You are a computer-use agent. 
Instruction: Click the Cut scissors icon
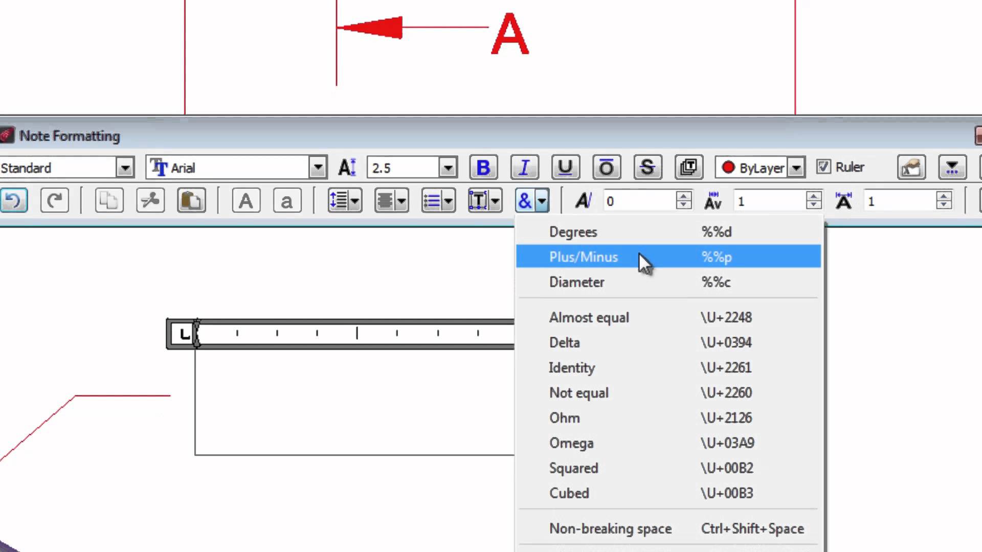tap(150, 200)
